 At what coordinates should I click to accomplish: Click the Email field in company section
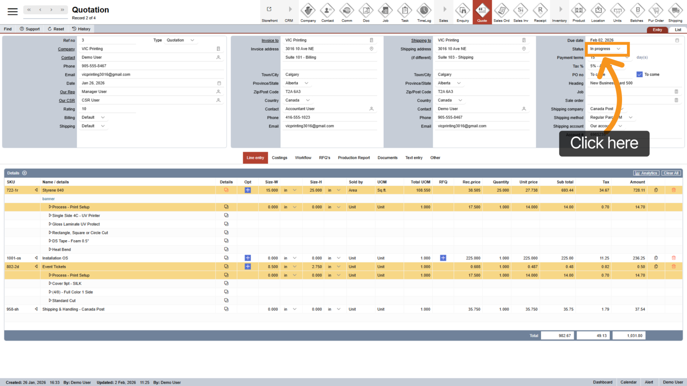tap(151, 75)
